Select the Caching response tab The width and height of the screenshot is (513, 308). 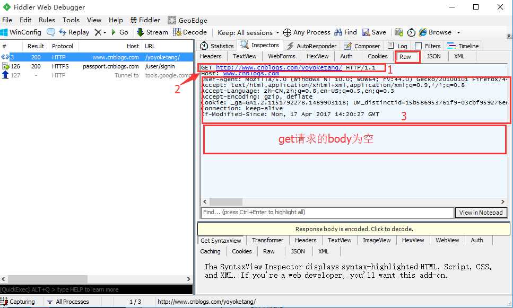click(210, 251)
